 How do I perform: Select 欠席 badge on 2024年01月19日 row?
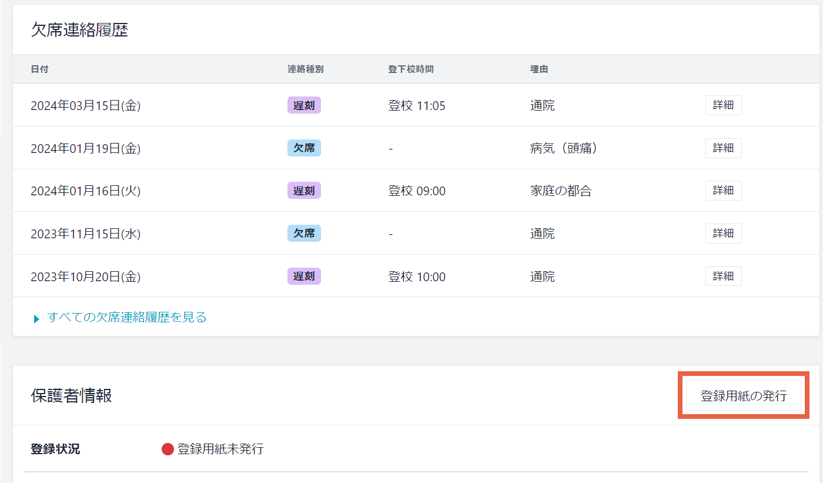304,148
